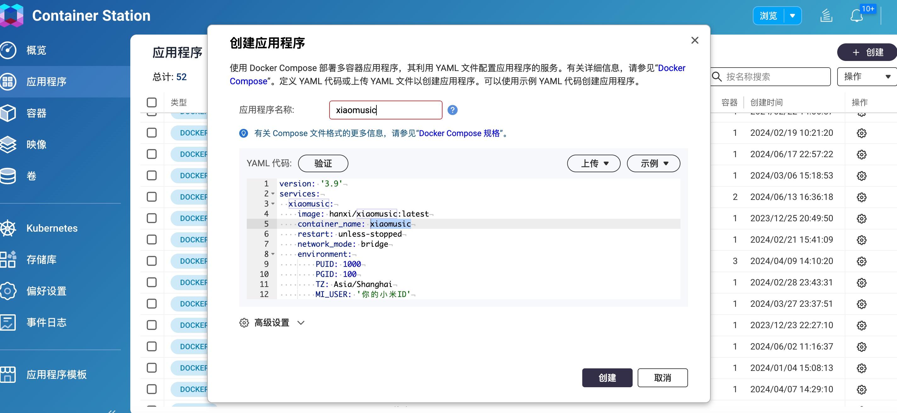
Task: Open the Overview (概览) sidebar page
Action: click(x=36, y=50)
